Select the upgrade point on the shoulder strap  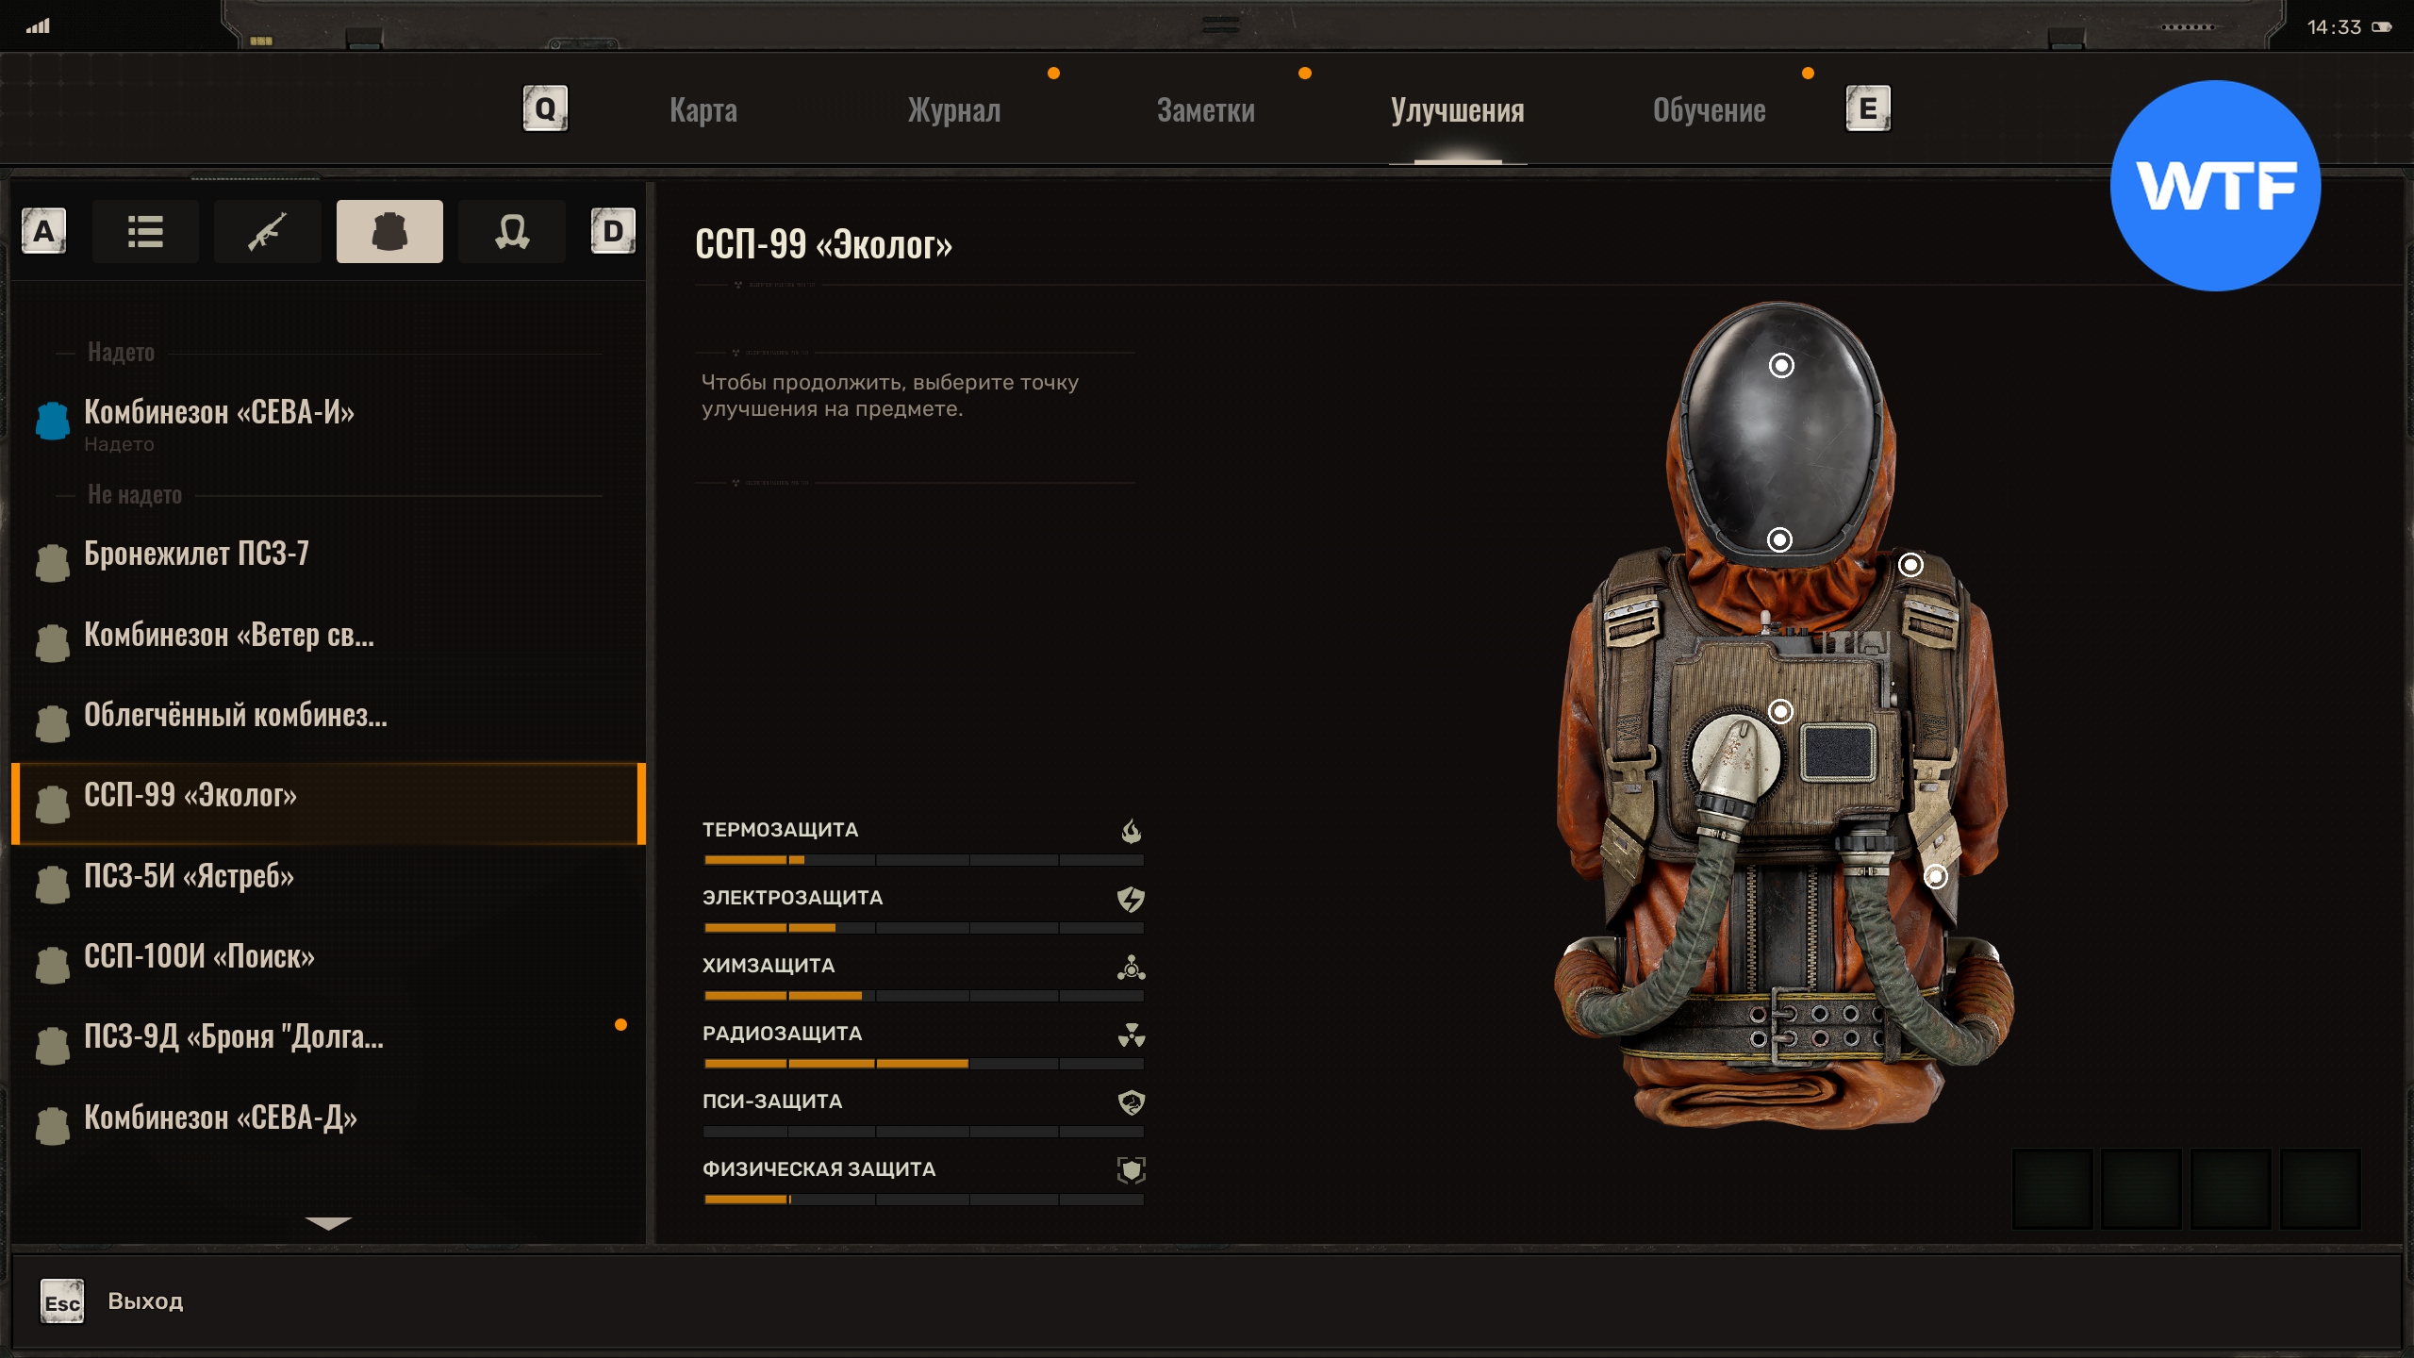(1910, 565)
